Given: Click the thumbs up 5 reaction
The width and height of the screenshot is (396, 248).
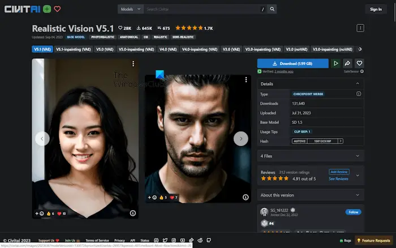Looking at the screenshot, I should point(163,198).
